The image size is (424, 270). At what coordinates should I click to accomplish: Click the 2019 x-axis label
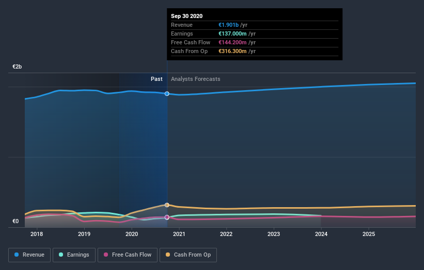coord(84,234)
